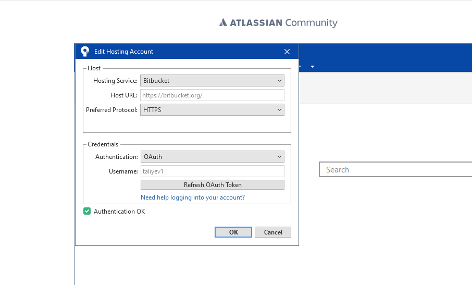Click the green Authentication OK check icon
The height and width of the screenshot is (285, 472).
coord(87,211)
